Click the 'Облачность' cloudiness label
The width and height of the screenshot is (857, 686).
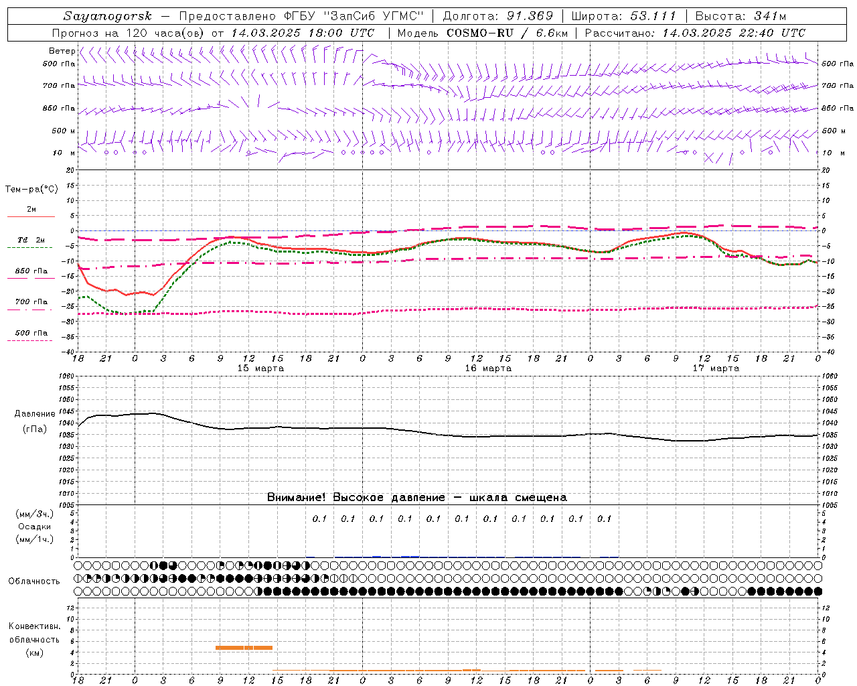click(x=34, y=581)
